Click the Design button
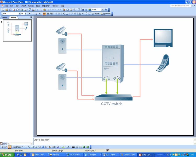This screenshot has height=157, width=196. point(96,14)
